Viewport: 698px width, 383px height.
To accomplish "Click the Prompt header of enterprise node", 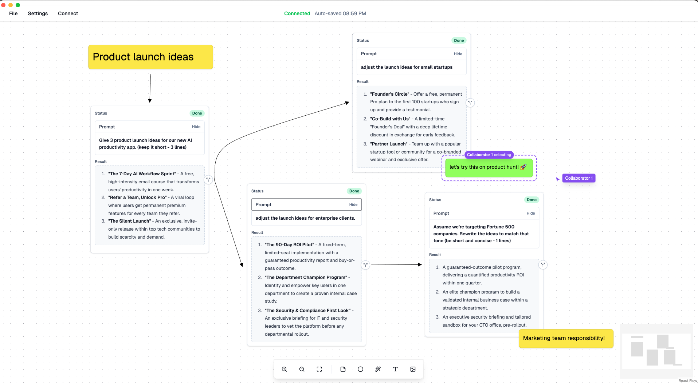I will tap(306, 204).
